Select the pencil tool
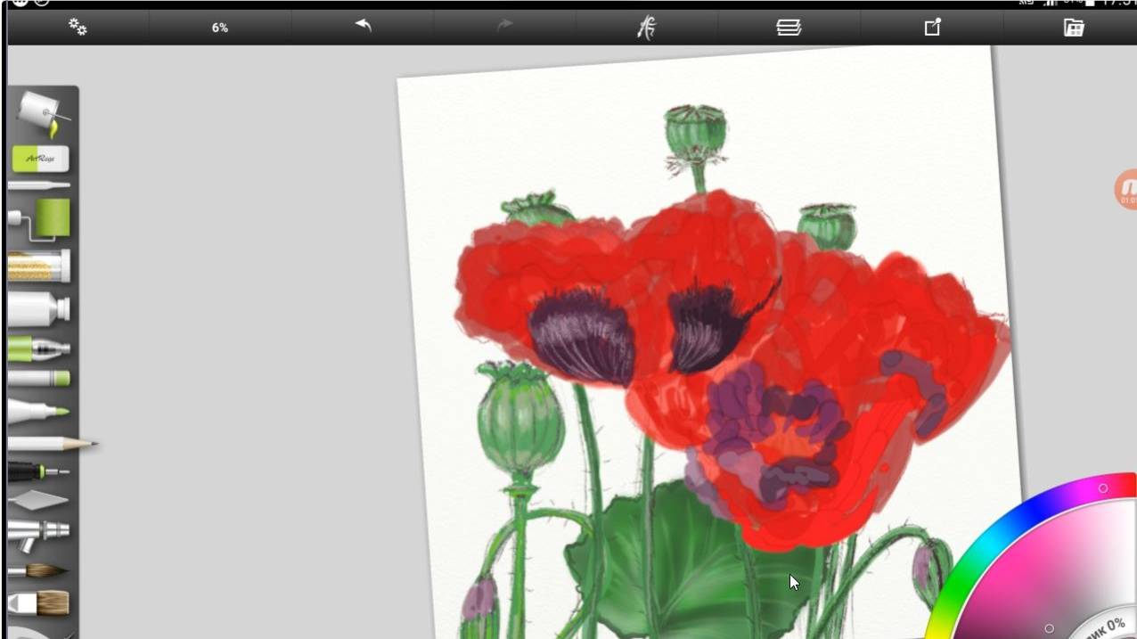 [x=52, y=443]
